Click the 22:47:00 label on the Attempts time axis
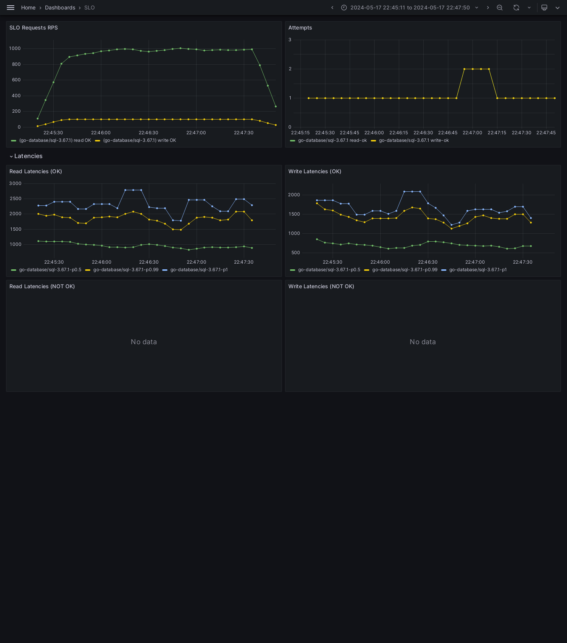This screenshot has width=567, height=643. (x=472, y=133)
